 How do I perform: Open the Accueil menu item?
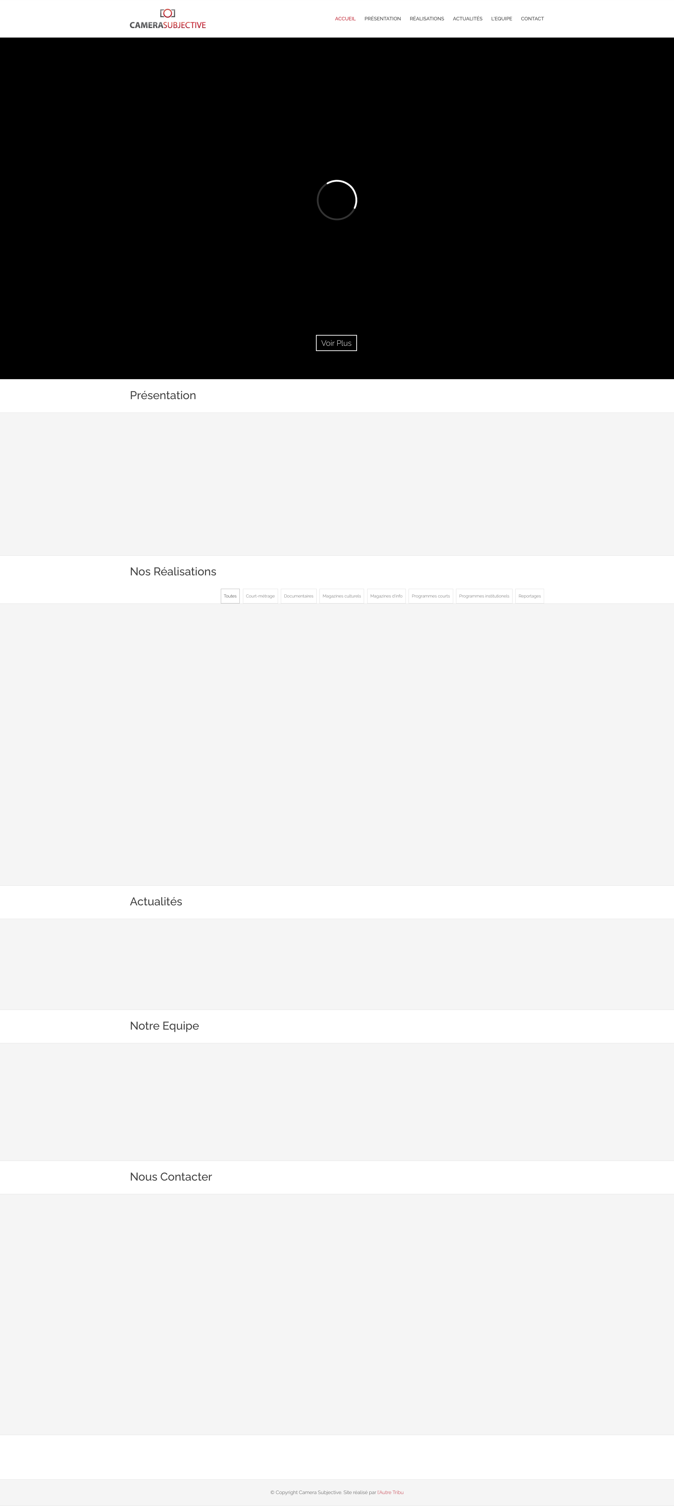point(345,19)
